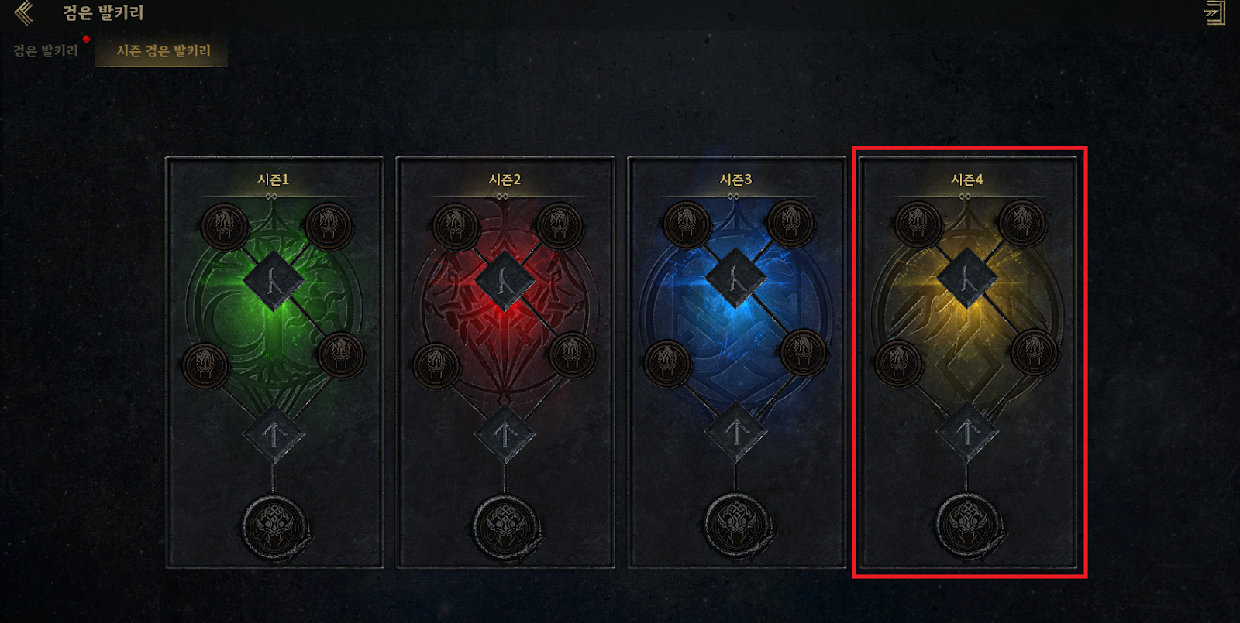Click the arrow rune diamond in 시즌1
The image size is (1240, 623).
(x=274, y=435)
